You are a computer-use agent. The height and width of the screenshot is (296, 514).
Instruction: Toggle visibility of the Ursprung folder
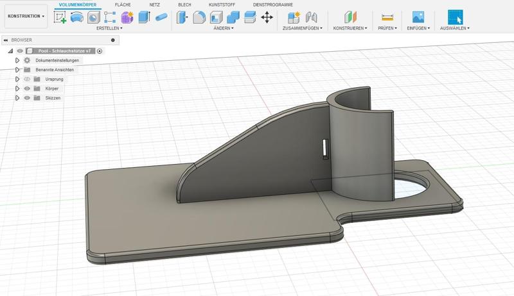[x=27, y=79]
